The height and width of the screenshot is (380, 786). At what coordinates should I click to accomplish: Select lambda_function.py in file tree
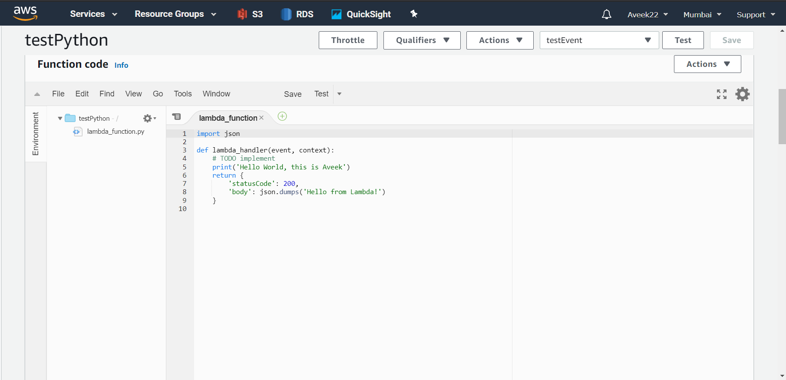(116, 132)
